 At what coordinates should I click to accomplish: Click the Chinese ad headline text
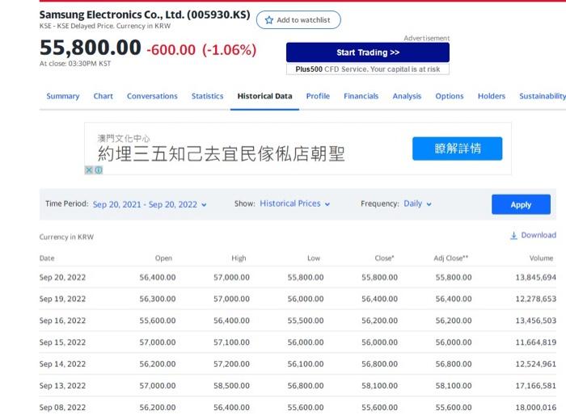pos(222,154)
